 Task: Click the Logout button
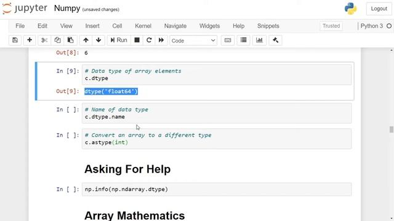379,9
